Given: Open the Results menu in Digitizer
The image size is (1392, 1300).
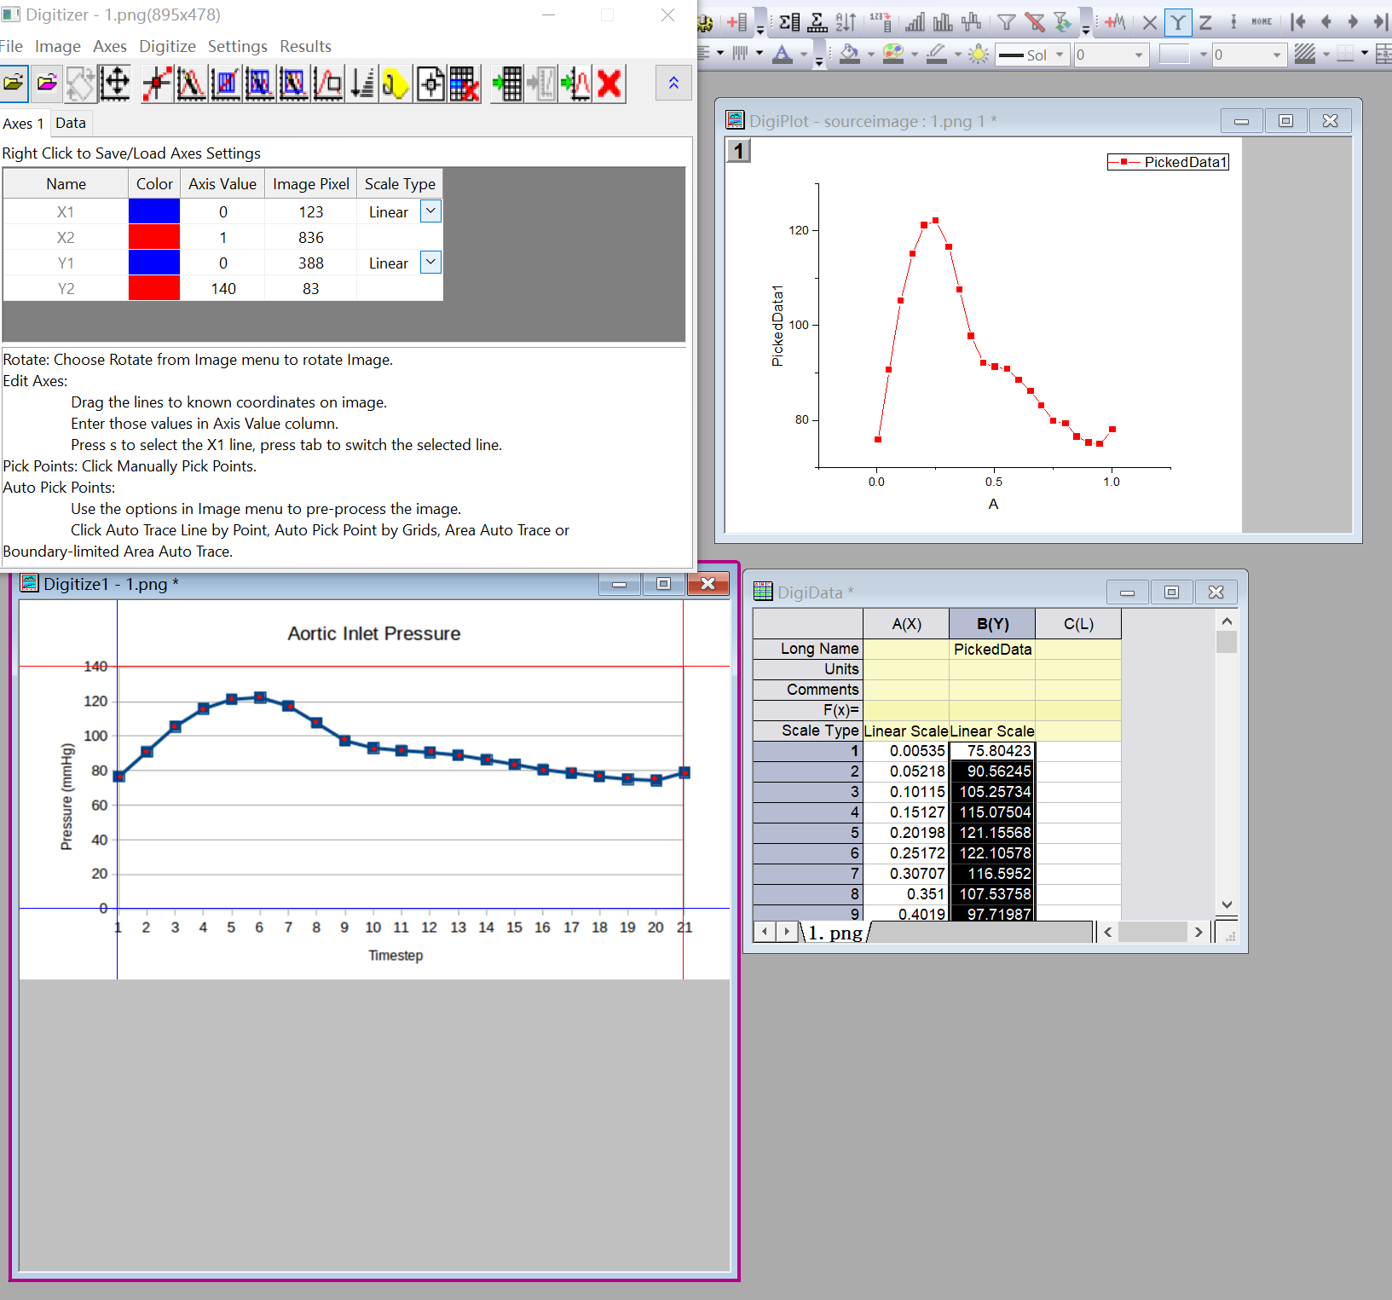Looking at the screenshot, I should (305, 46).
